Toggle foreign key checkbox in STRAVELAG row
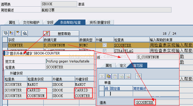 coord(105,51)
